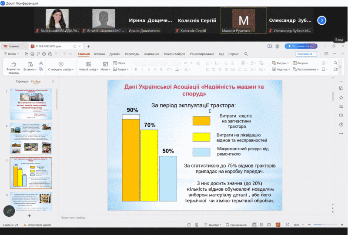Click the Главная WPS home tab
348x235 pixels.
coord(12,46)
